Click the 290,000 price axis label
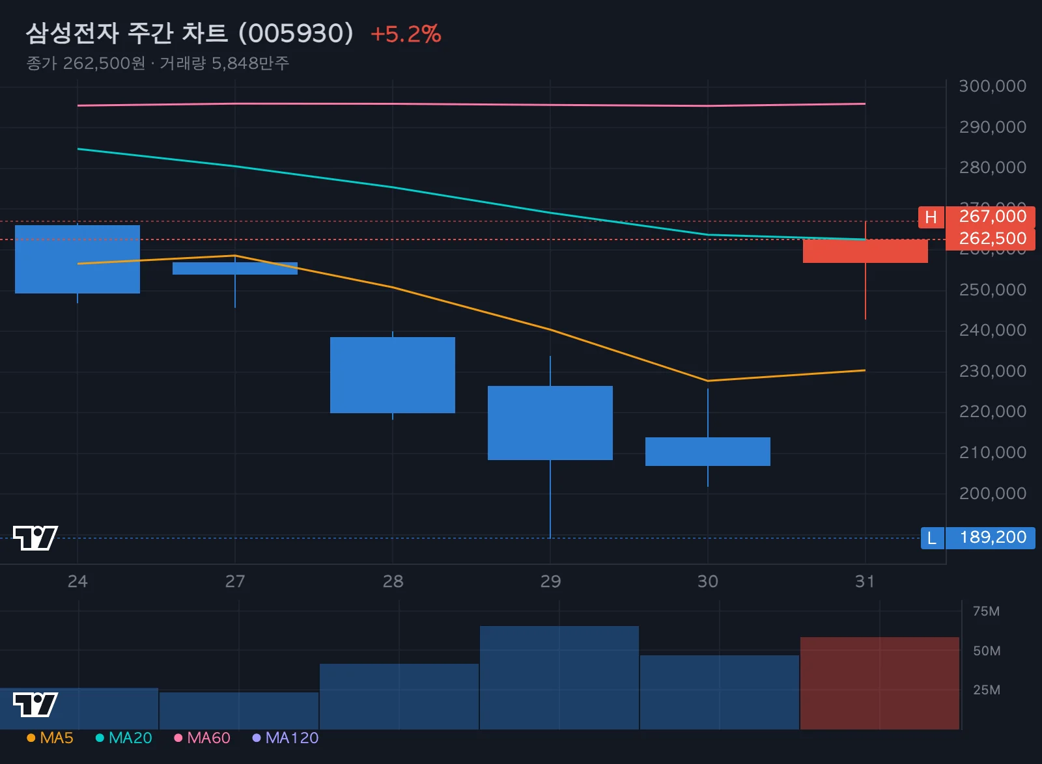1042x764 pixels. 993,127
